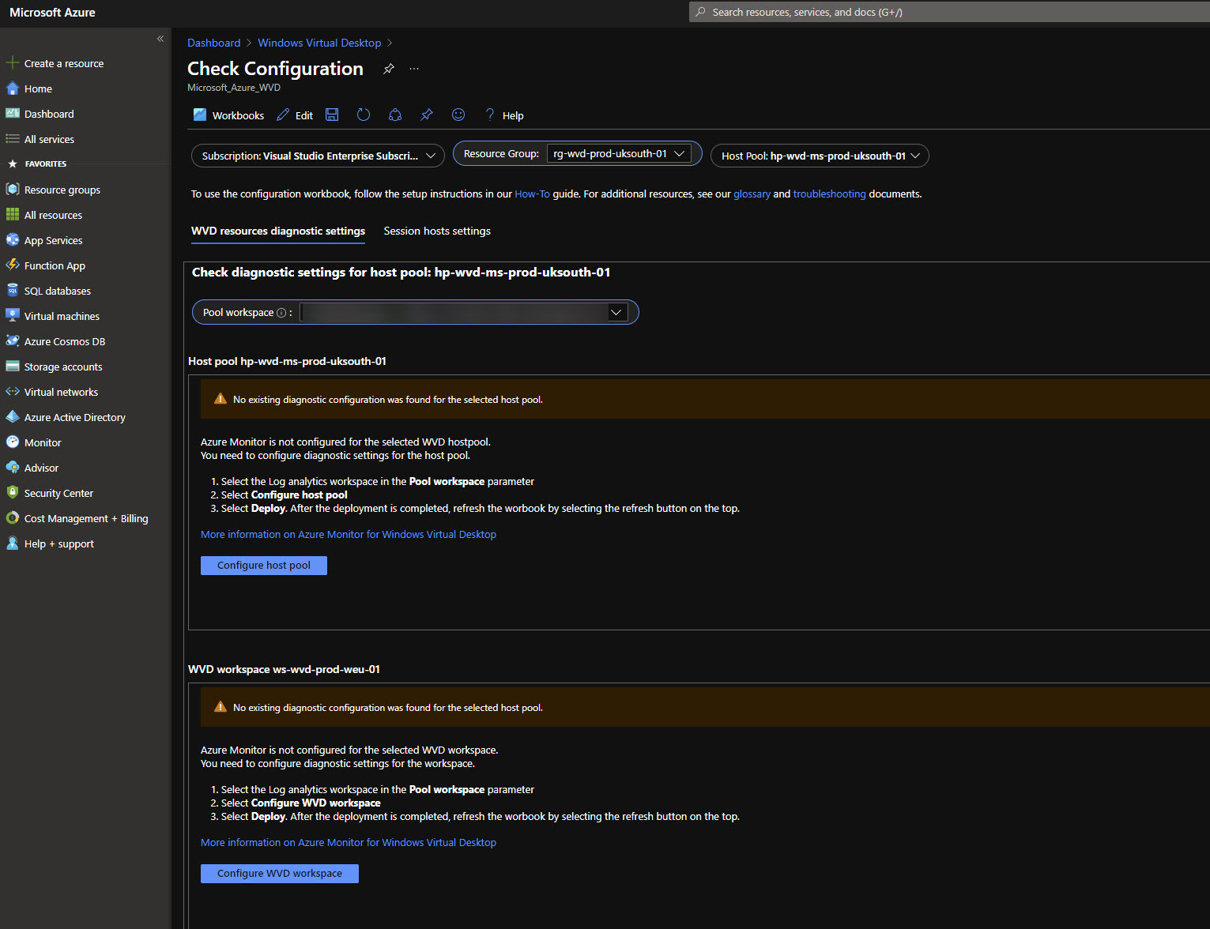The width and height of the screenshot is (1210, 929).
Task: Expand the Resource Group dropdown rg-wvd-prod-uksouth-01
Action: pyautogui.click(x=619, y=153)
